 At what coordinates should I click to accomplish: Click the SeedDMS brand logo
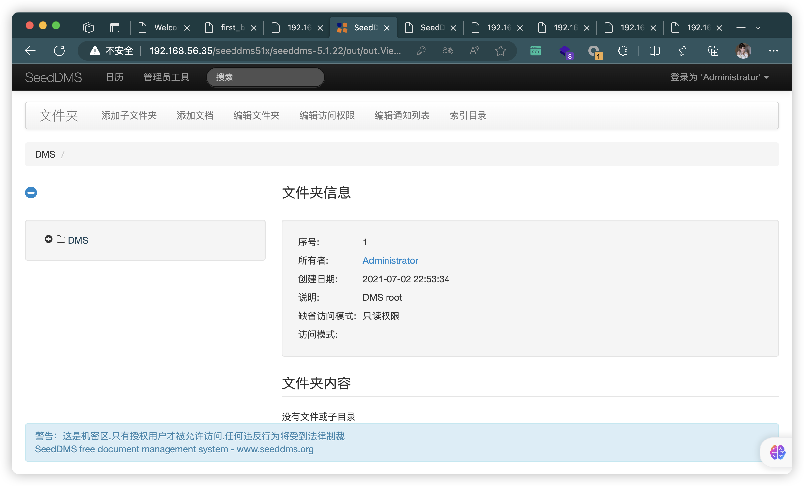[x=53, y=77]
